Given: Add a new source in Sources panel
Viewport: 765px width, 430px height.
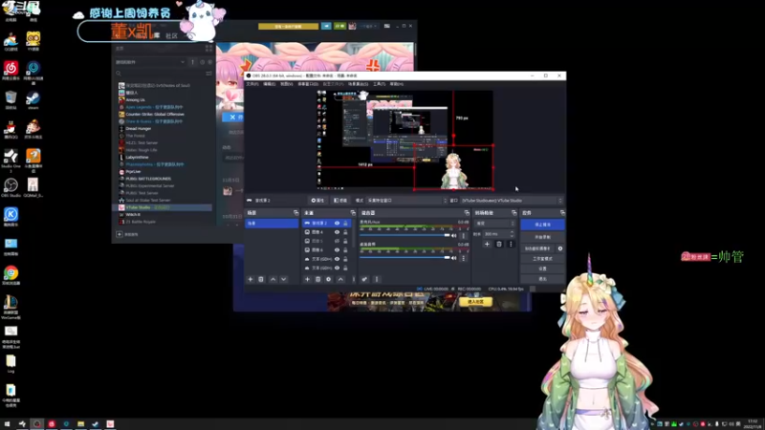Looking at the screenshot, I should click(307, 279).
